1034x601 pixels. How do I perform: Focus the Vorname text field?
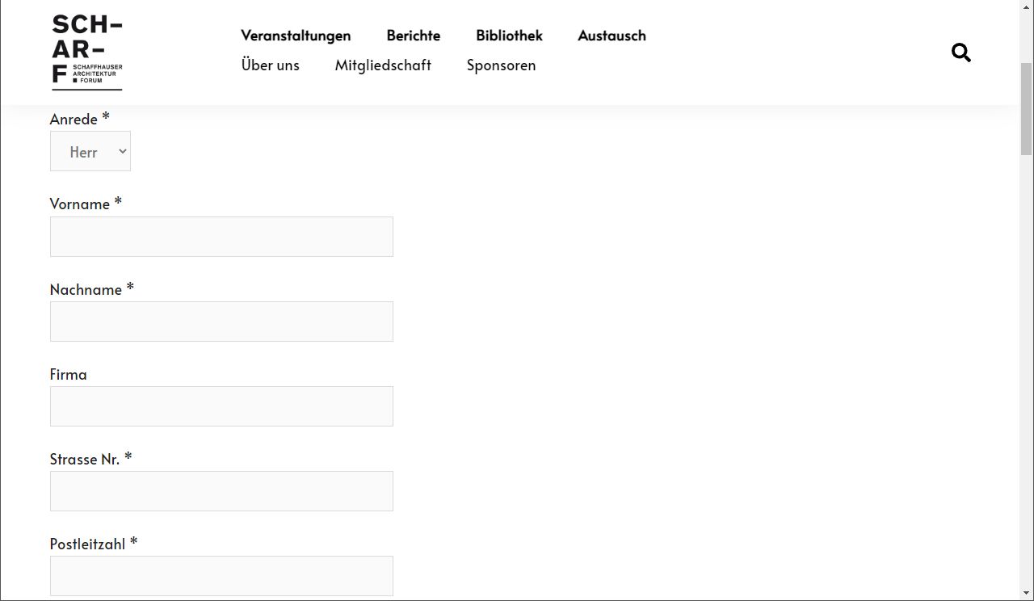221,237
